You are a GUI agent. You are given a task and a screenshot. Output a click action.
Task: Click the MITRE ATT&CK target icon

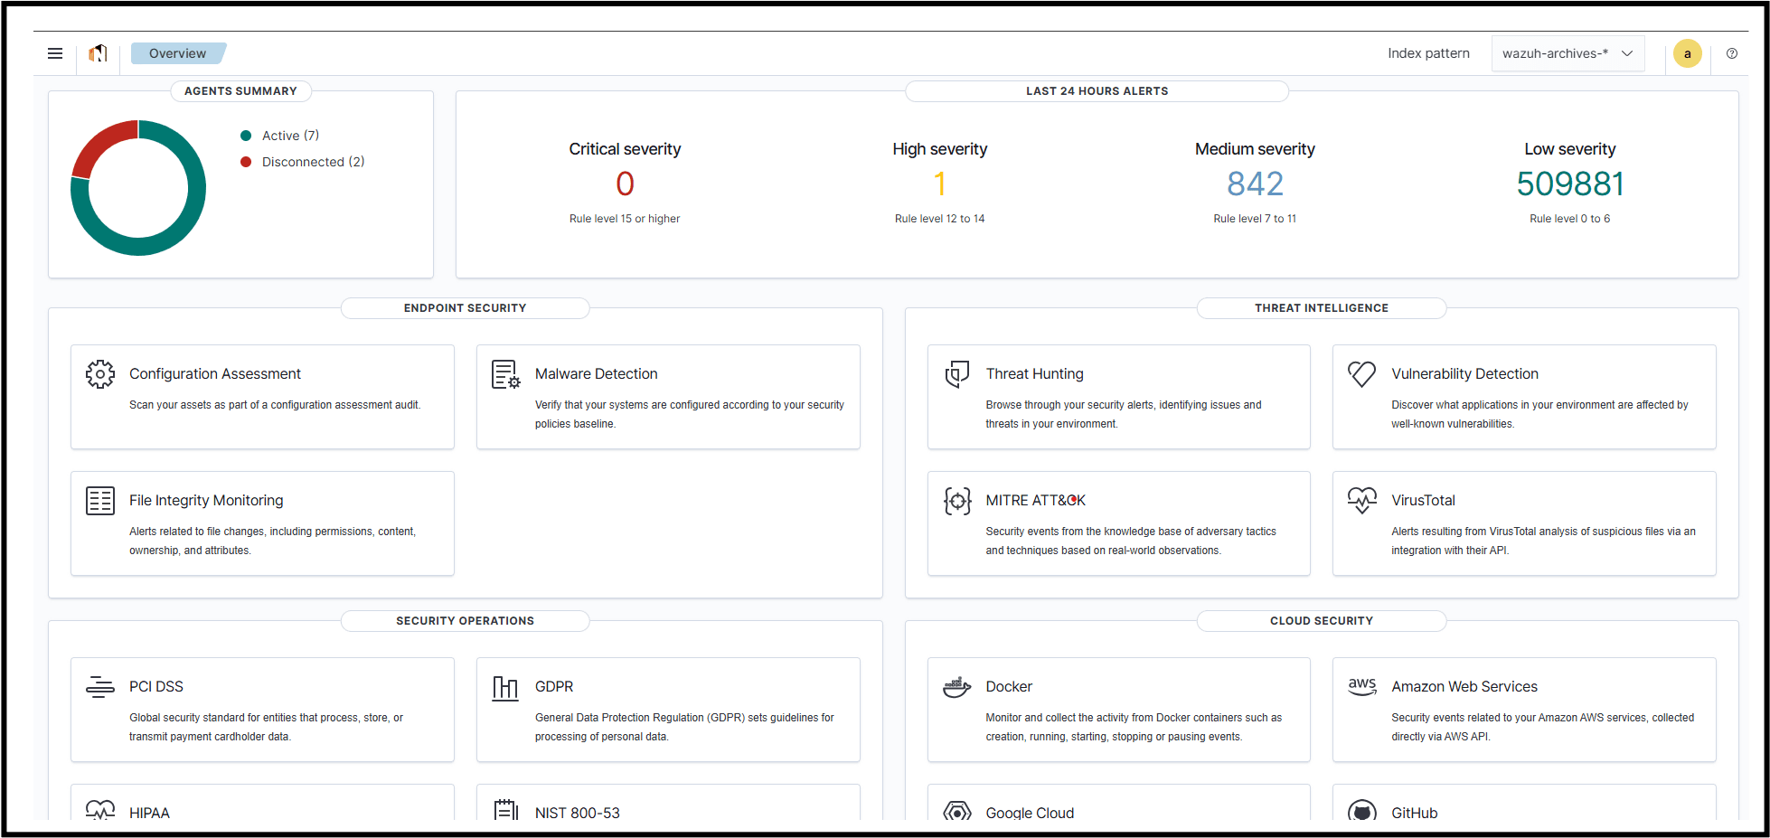[x=956, y=501]
